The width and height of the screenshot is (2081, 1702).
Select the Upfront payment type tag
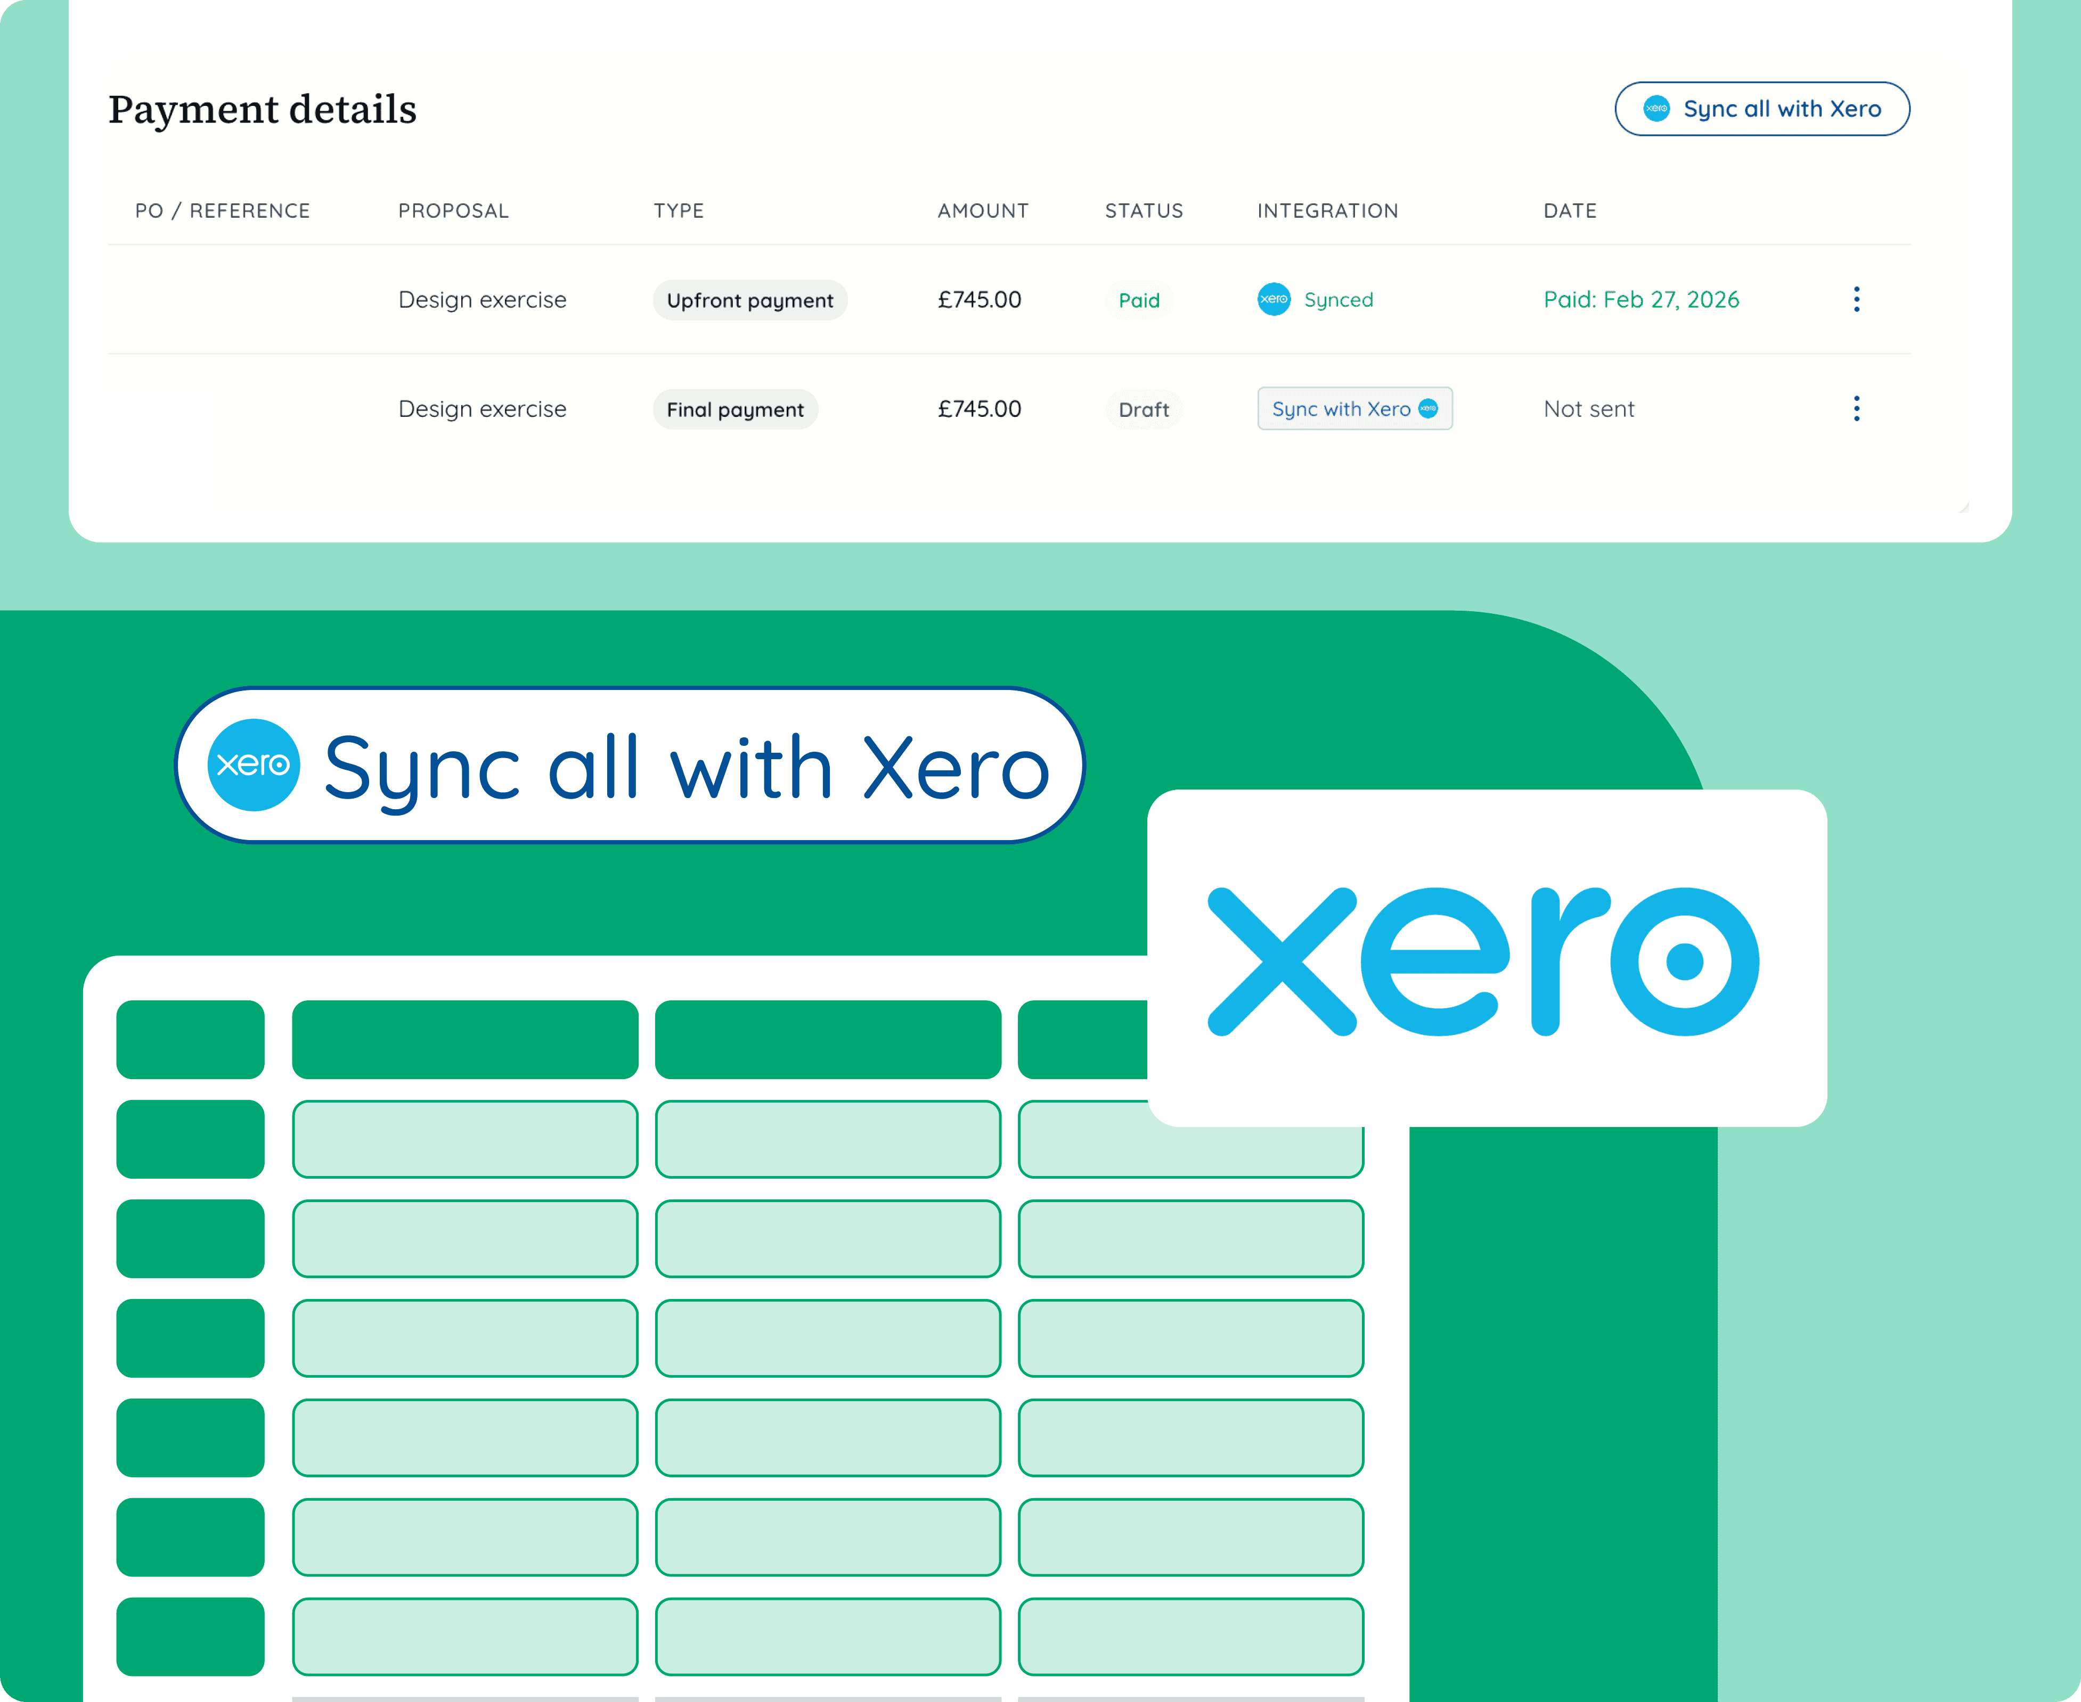coord(749,300)
